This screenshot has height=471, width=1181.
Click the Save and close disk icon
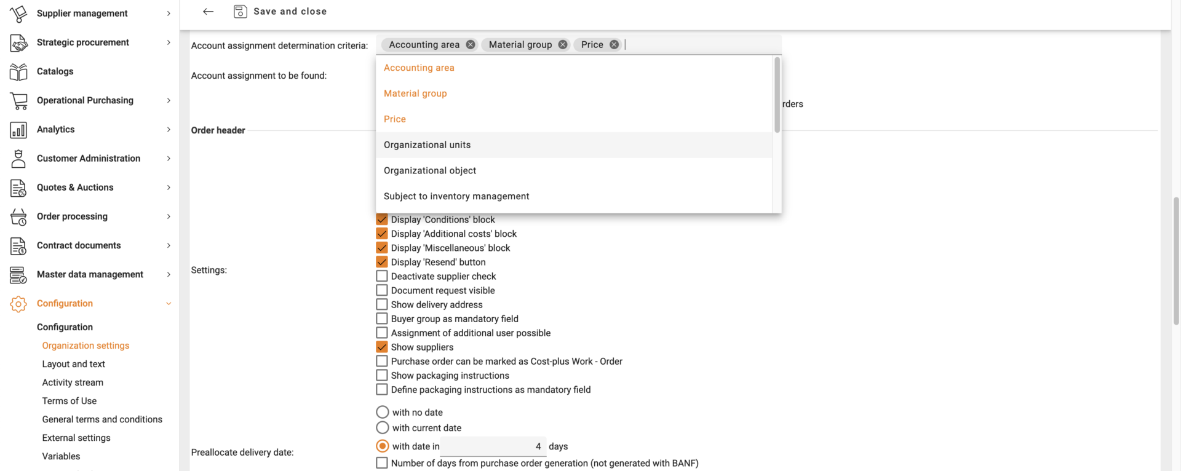click(240, 12)
